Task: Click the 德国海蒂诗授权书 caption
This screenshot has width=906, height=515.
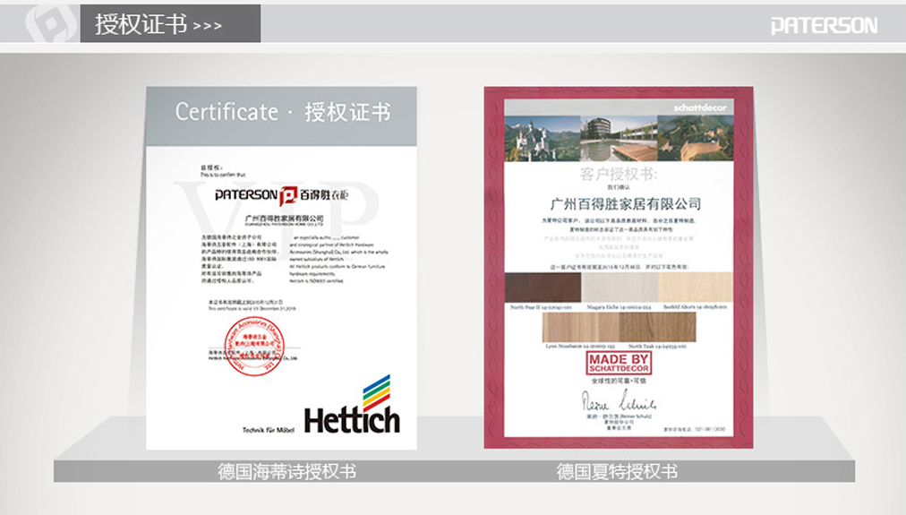Action: (286, 472)
